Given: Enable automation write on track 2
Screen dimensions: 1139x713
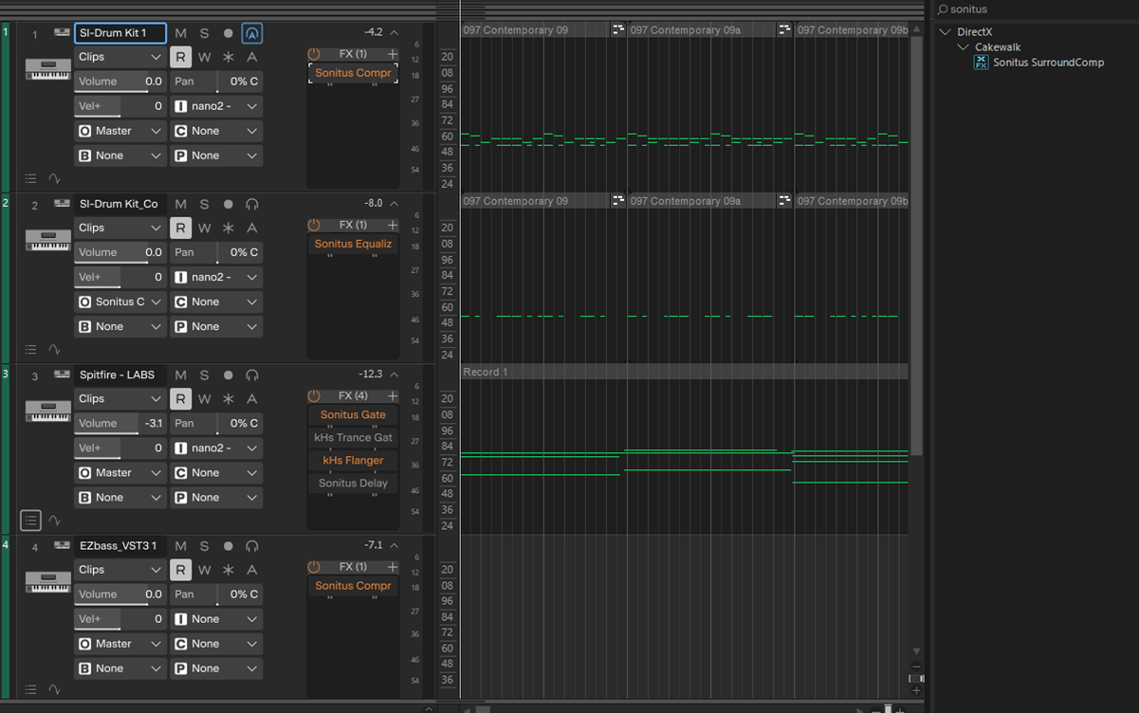Looking at the screenshot, I should click(x=204, y=229).
